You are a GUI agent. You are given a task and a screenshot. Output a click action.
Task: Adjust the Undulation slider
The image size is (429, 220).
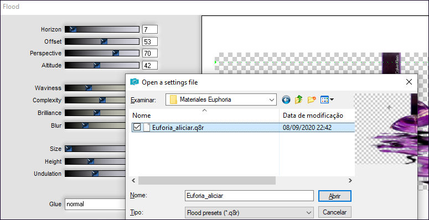[95, 174]
